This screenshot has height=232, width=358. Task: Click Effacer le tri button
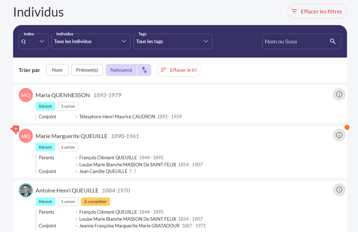pos(179,70)
